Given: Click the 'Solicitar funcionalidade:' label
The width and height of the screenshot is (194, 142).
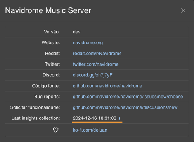Looking at the screenshot, I should click(35, 107).
